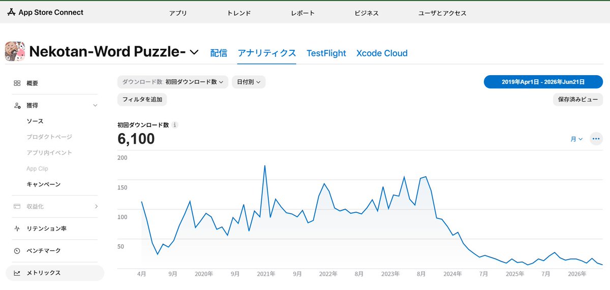Open the three-dot more options button

596,139
